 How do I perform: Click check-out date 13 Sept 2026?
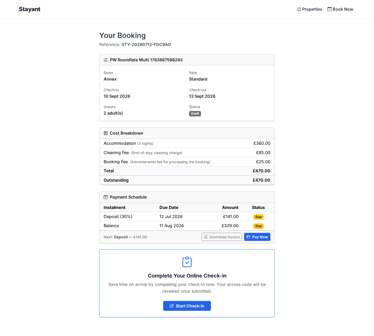[x=202, y=96]
